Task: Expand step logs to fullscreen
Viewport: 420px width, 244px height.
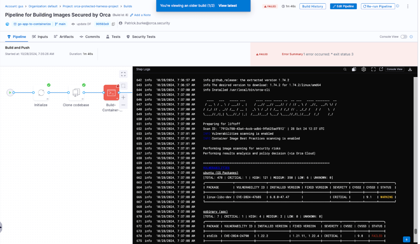Action: [373, 69]
